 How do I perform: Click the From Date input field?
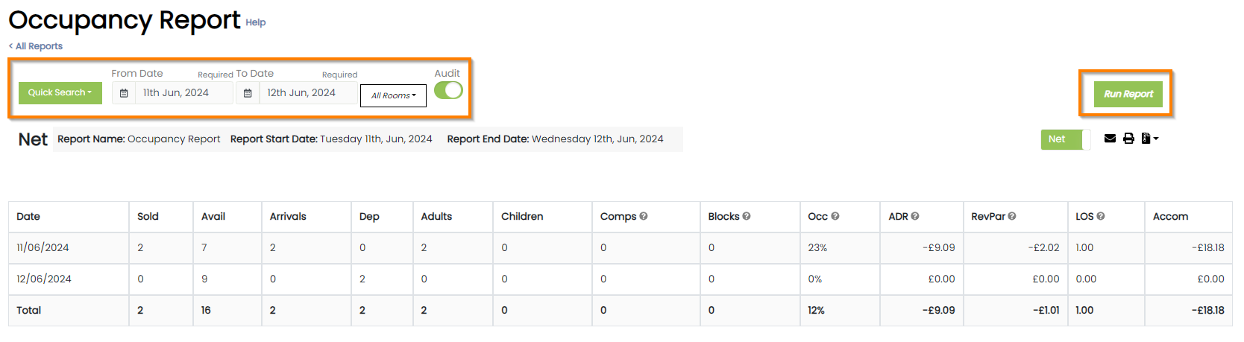click(x=183, y=93)
